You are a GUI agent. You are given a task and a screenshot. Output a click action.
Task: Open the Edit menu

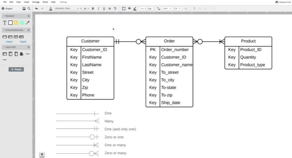(x=11, y=2)
